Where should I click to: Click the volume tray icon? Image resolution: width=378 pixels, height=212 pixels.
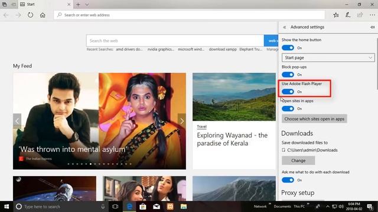point(341,207)
